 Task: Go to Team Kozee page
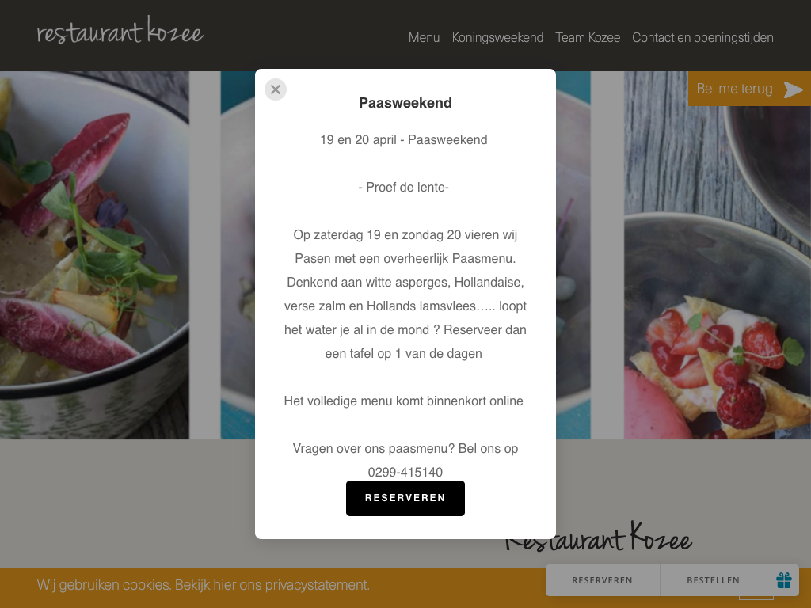coord(588,38)
